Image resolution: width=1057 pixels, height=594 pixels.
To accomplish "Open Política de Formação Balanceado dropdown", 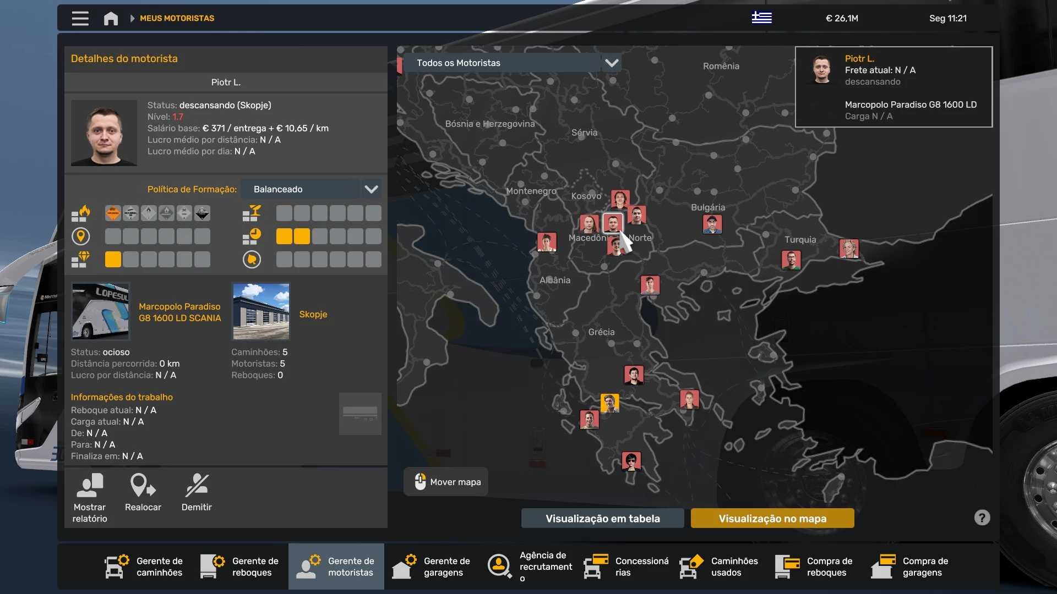I will pos(371,189).
